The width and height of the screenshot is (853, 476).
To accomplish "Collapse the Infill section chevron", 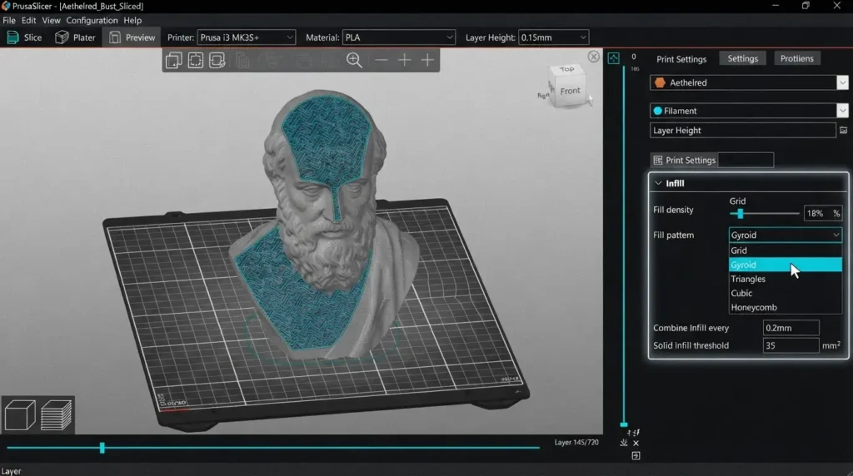I will pyautogui.click(x=658, y=183).
